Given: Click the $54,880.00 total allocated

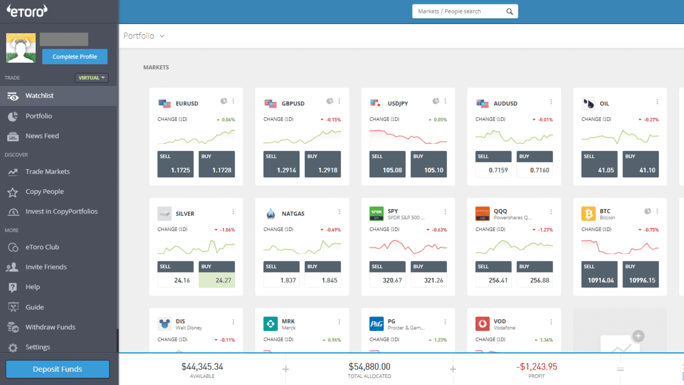Looking at the screenshot, I should click(369, 367).
